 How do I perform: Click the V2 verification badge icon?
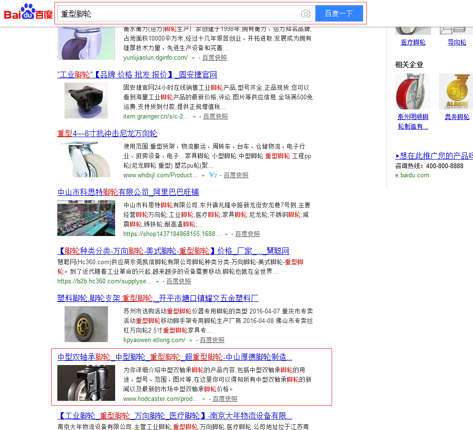(213, 175)
